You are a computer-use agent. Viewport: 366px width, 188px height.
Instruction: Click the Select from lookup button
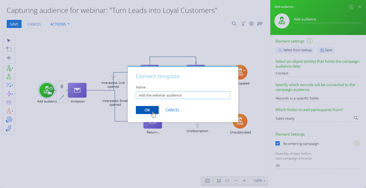[x=295, y=50]
